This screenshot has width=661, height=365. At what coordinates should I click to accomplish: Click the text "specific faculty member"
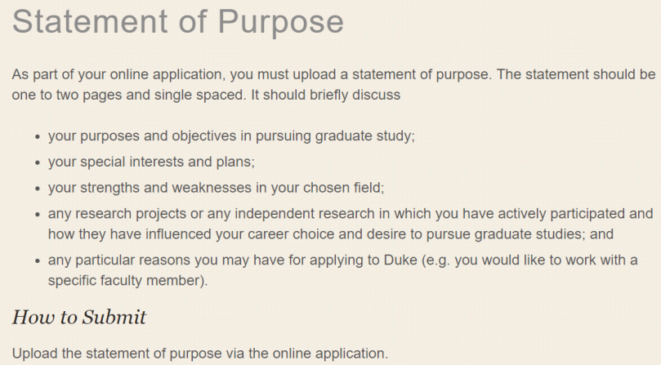point(126,281)
